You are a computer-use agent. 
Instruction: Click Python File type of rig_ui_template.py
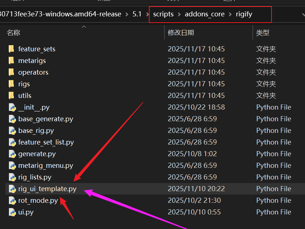(x=274, y=189)
